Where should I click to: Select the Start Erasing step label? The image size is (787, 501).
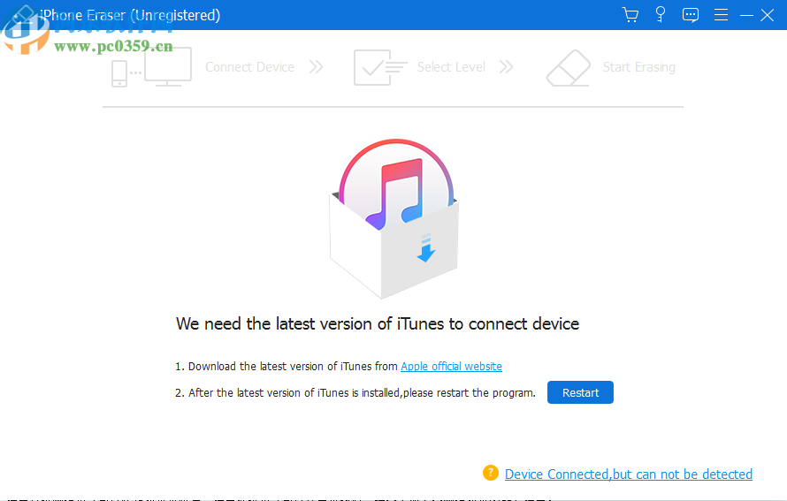pos(638,67)
